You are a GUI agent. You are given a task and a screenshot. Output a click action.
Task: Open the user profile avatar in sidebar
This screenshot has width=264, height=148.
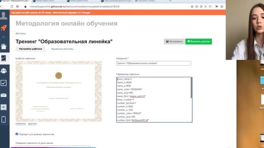tap(4, 16)
